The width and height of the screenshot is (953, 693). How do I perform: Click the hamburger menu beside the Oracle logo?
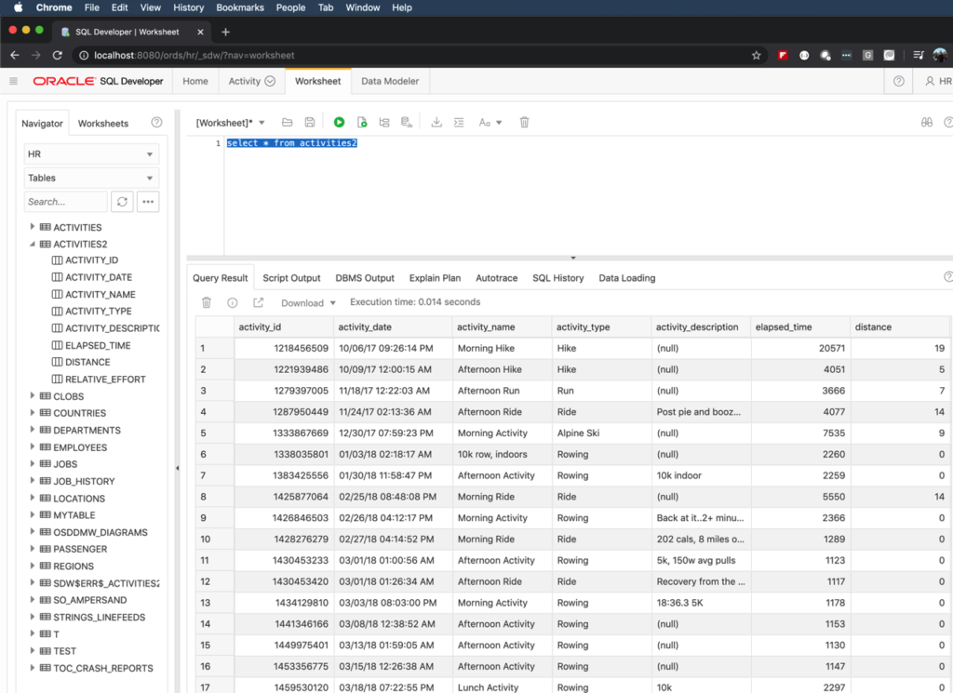13,81
